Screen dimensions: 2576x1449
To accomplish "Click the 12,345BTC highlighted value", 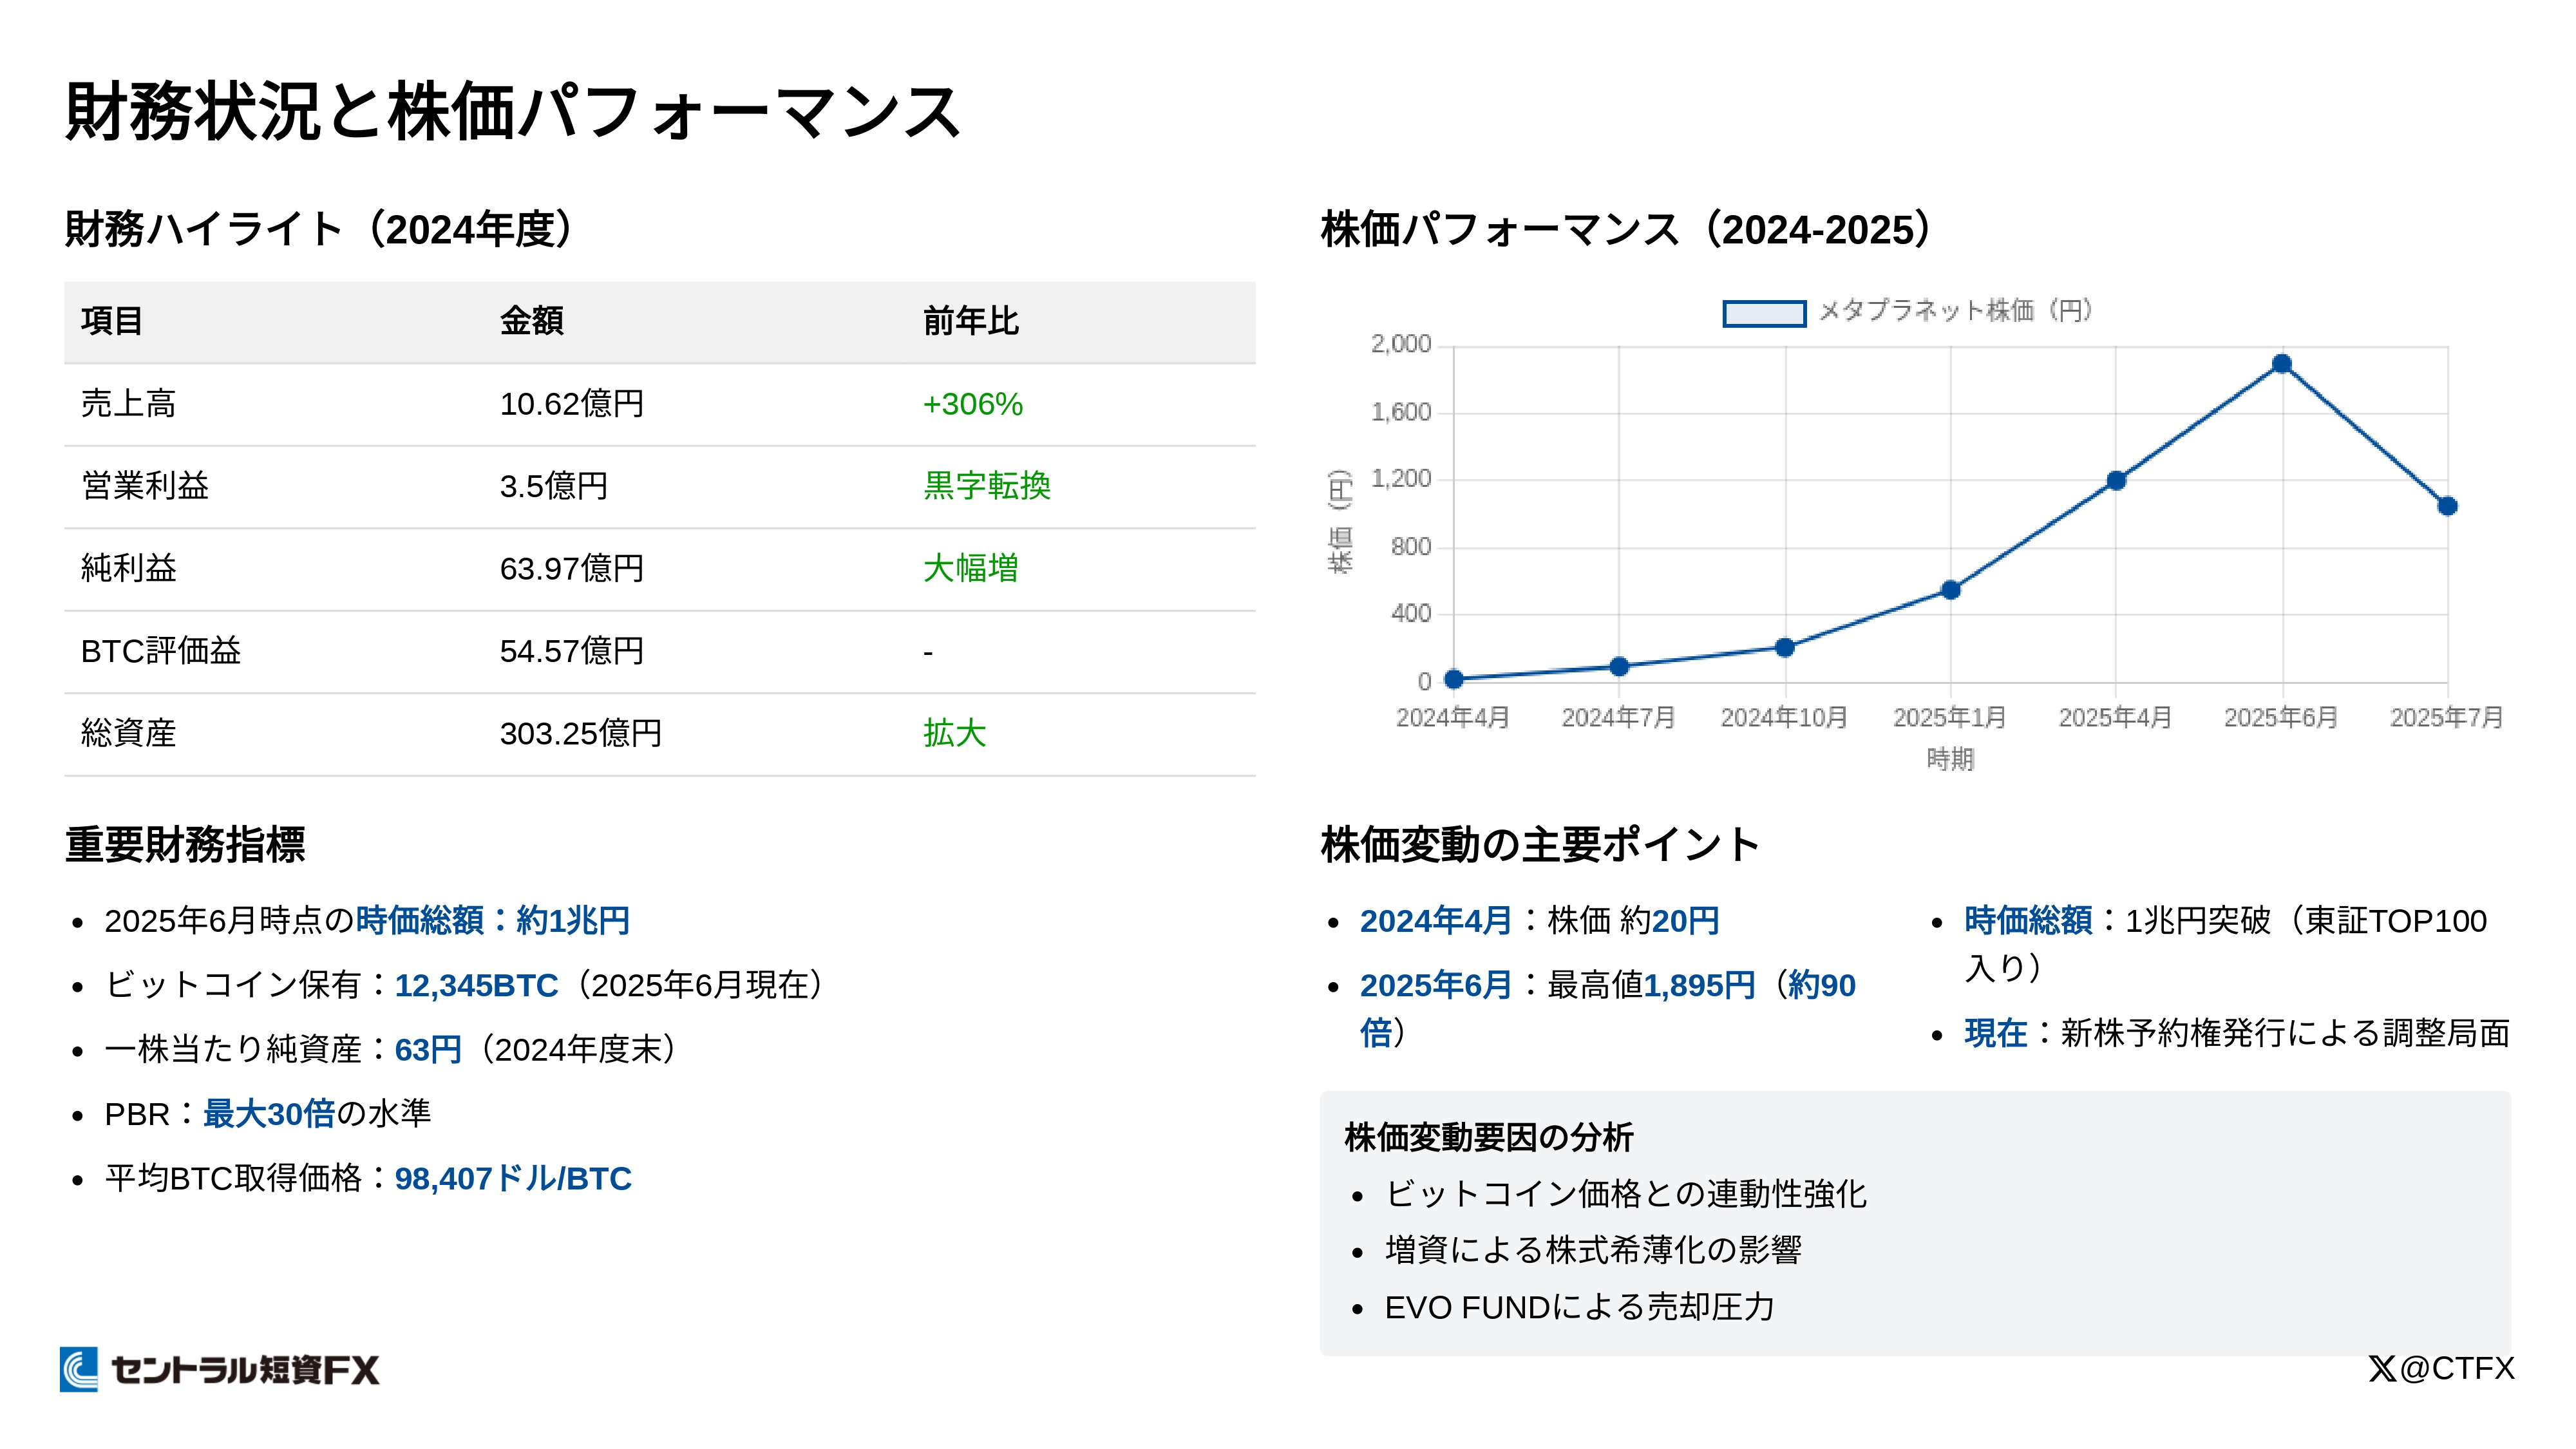I will click(x=476, y=985).
